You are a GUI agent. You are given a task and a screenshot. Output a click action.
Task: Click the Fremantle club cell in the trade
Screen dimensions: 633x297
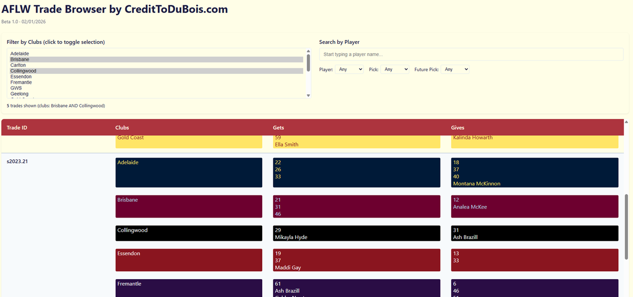[x=189, y=288]
